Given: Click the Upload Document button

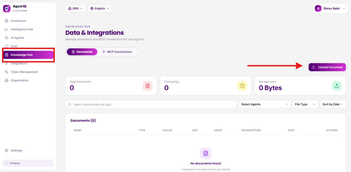Looking at the screenshot, I should coord(327,67).
